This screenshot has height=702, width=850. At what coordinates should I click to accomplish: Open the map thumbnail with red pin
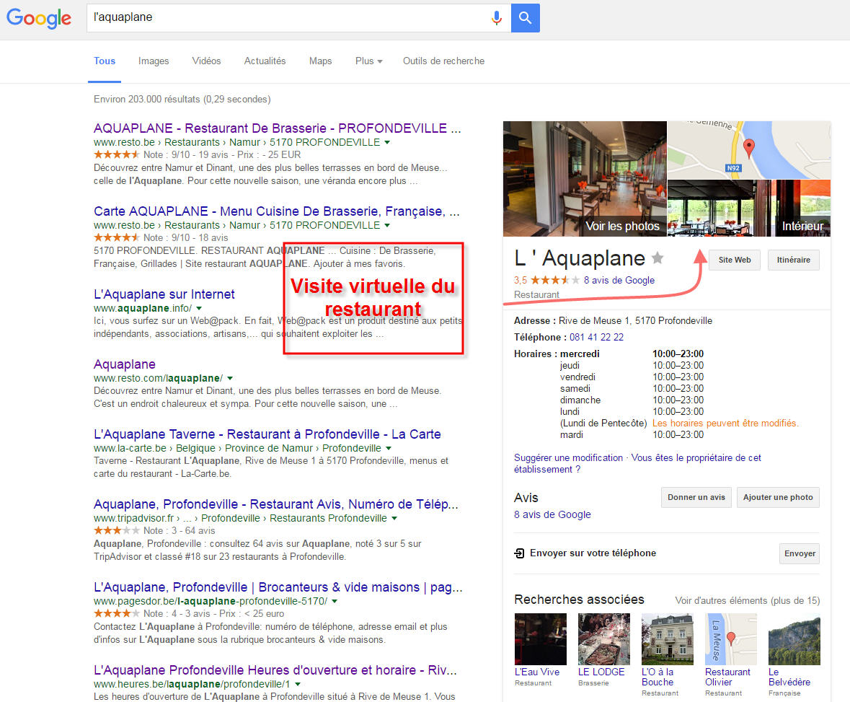(748, 150)
